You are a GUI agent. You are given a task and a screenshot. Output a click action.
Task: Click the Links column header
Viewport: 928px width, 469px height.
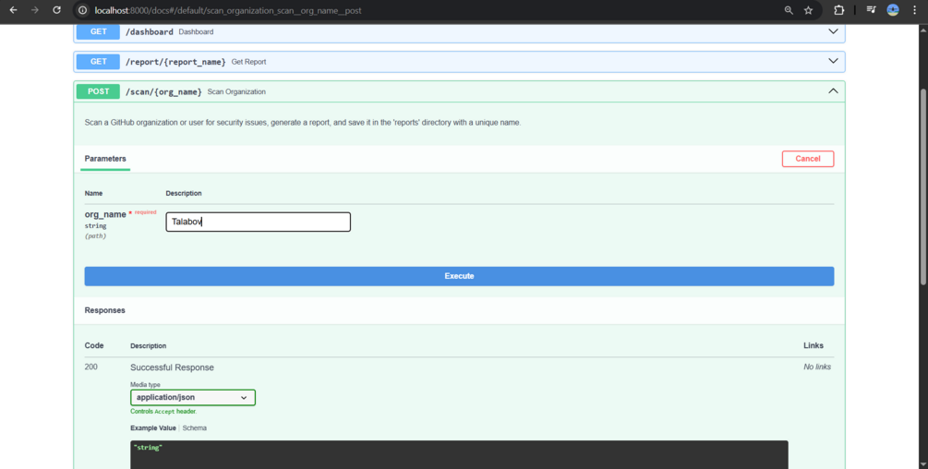coord(814,345)
